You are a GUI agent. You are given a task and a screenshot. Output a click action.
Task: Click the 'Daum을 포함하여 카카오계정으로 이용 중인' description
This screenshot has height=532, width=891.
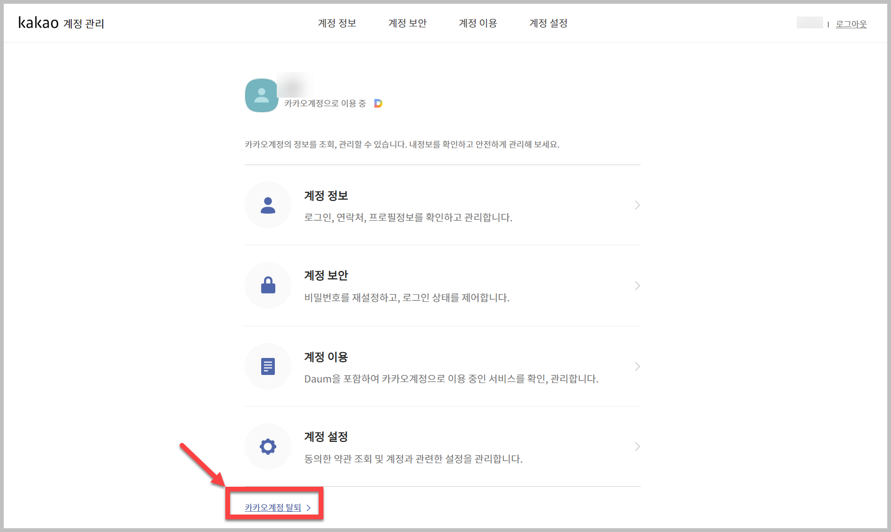451,379
